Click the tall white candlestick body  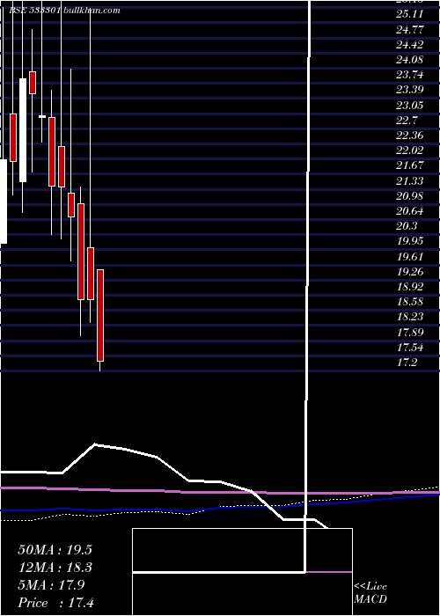tap(23, 130)
